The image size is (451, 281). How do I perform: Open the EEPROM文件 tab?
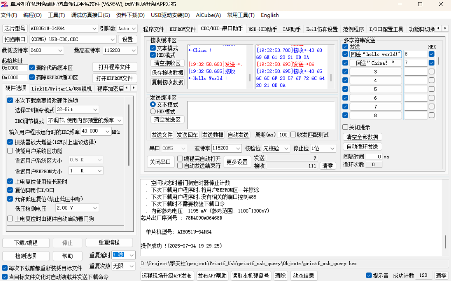point(183,29)
